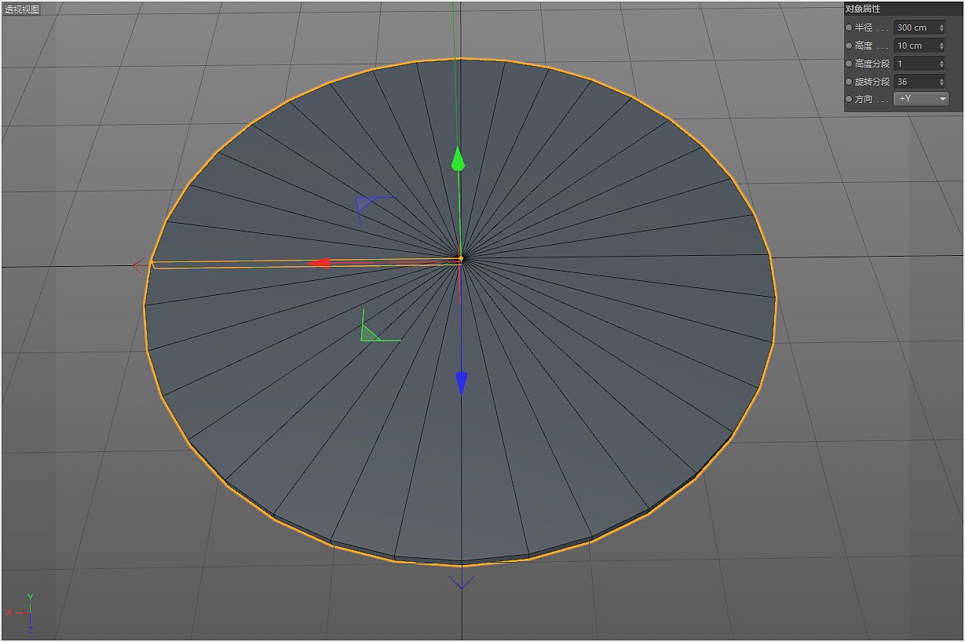The height and width of the screenshot is (642, 965).
Task: Click the green Y-axis arrow handle
Action: 459,159
